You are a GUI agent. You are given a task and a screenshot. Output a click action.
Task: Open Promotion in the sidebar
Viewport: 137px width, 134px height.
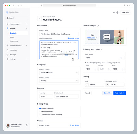pos(13,50)
